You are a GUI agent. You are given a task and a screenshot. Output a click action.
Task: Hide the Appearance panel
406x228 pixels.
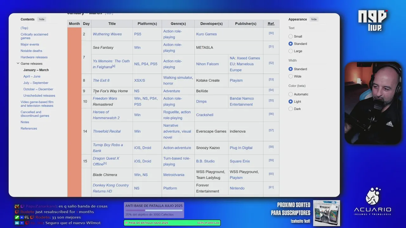click(x=314, y=19)
